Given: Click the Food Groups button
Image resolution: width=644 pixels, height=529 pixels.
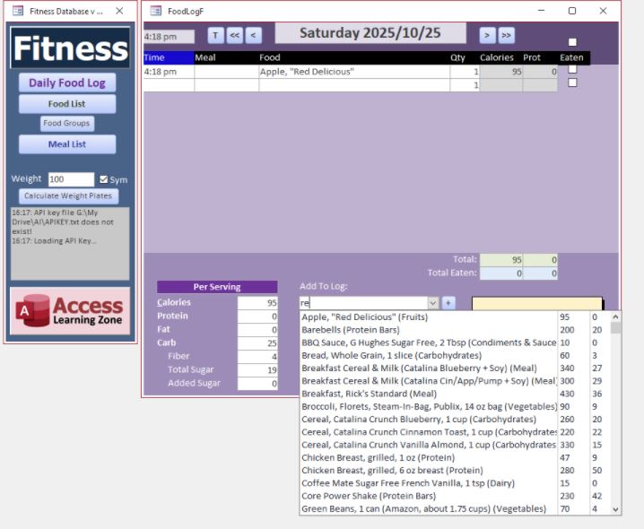Looking at the screenshot, I should [67, 124].
